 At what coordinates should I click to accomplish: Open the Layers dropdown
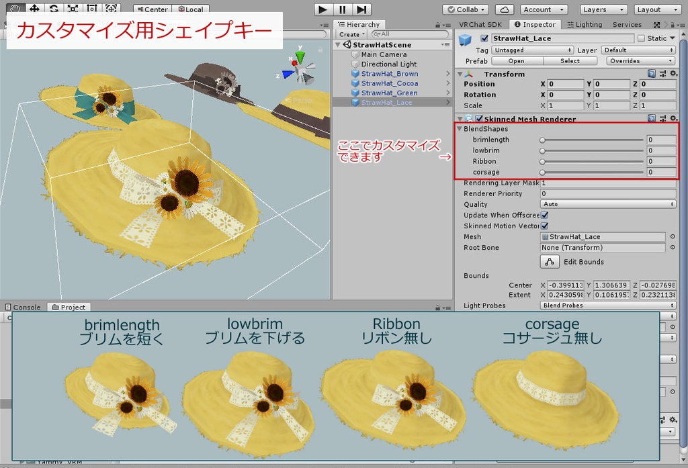click(x=603, y=9)
